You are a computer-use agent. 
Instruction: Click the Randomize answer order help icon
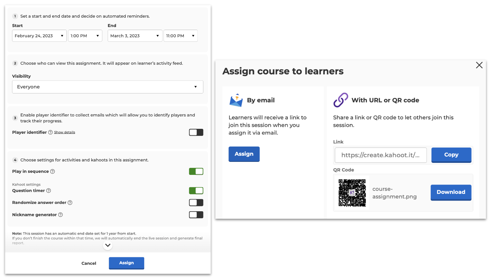(x=70, y=203)
